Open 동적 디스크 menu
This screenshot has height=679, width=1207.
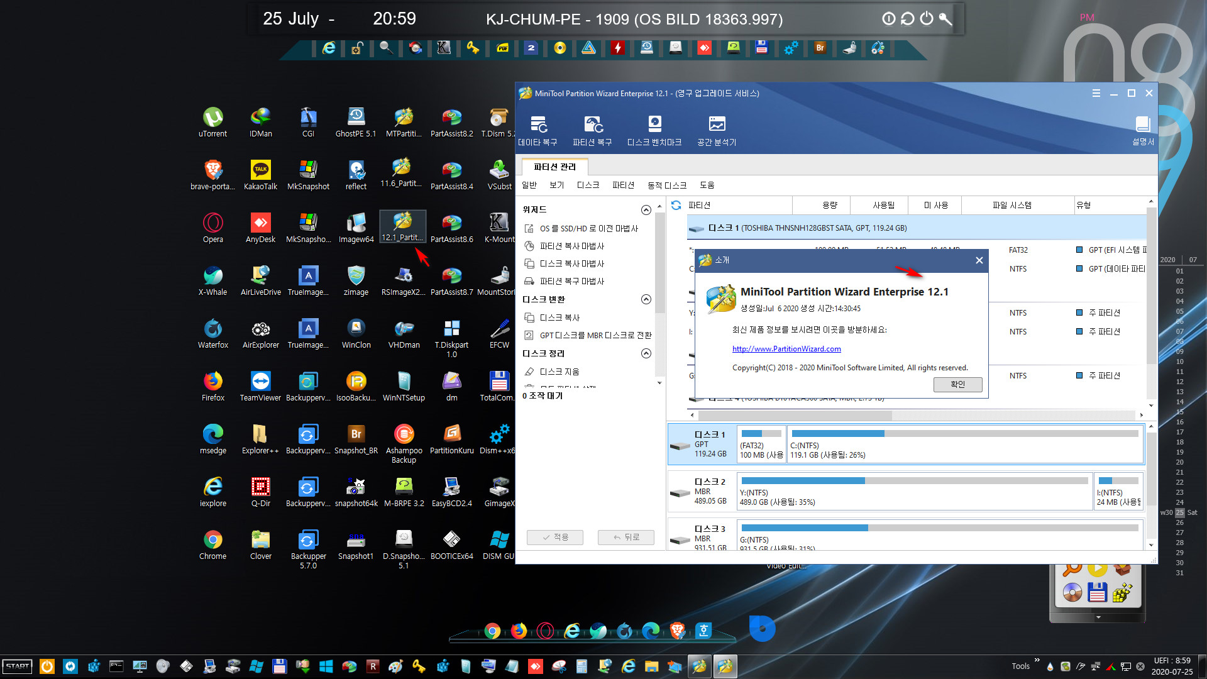click(667, 185)
